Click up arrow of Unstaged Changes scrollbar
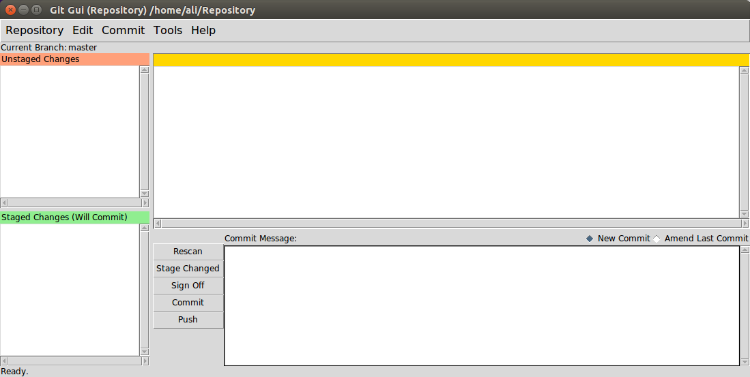This screenshot has width=750, height=377. [x=145, y=70]
